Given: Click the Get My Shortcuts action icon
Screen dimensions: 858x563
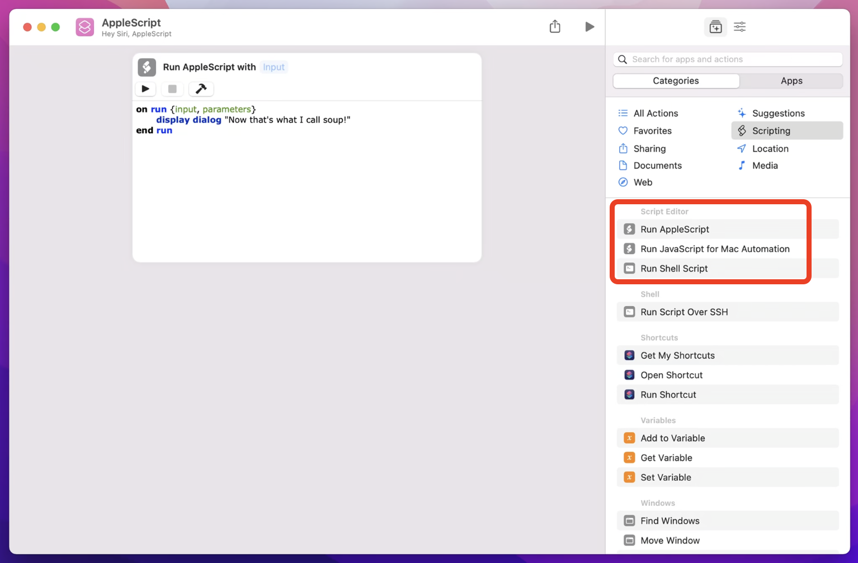Looking at the screenshot, I should click(629, 355).
